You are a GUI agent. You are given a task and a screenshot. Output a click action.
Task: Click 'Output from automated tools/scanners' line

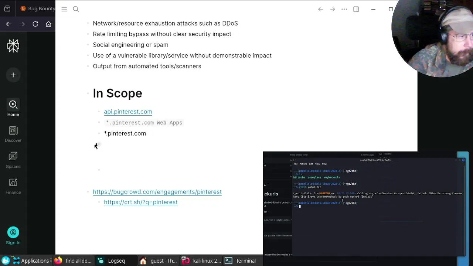147,66
